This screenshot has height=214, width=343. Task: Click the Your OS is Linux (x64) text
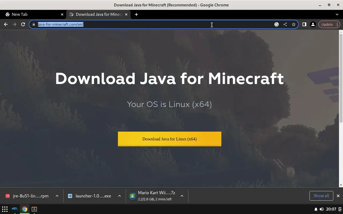coord(169,104)
